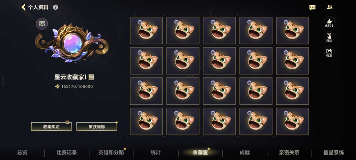
Task: Open the 成就 tab
Action: [x=245, y=152]
